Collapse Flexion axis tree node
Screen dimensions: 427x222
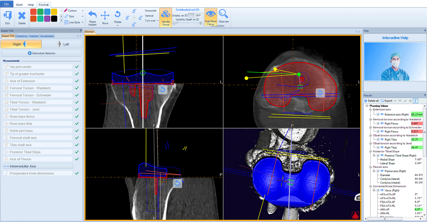click(x=370, y=167)
